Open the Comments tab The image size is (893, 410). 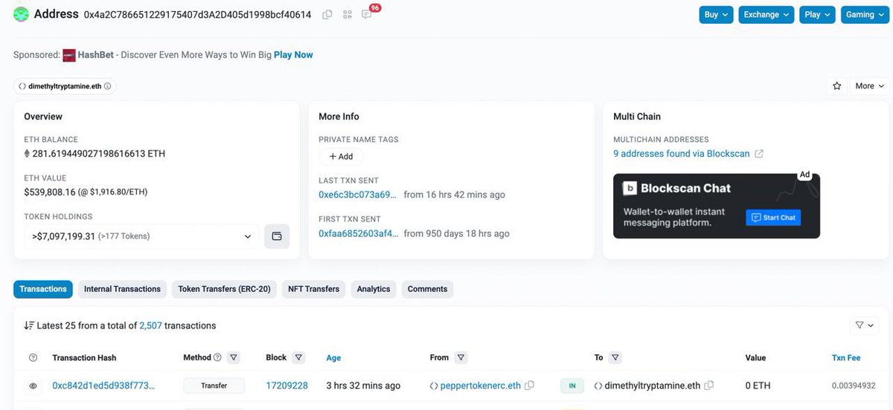tap(427, 289)
